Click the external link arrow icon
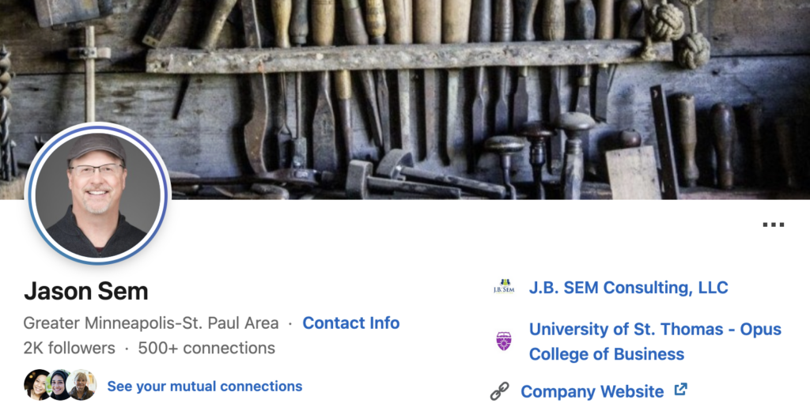The image size is (810, 415). coord(680,390)
